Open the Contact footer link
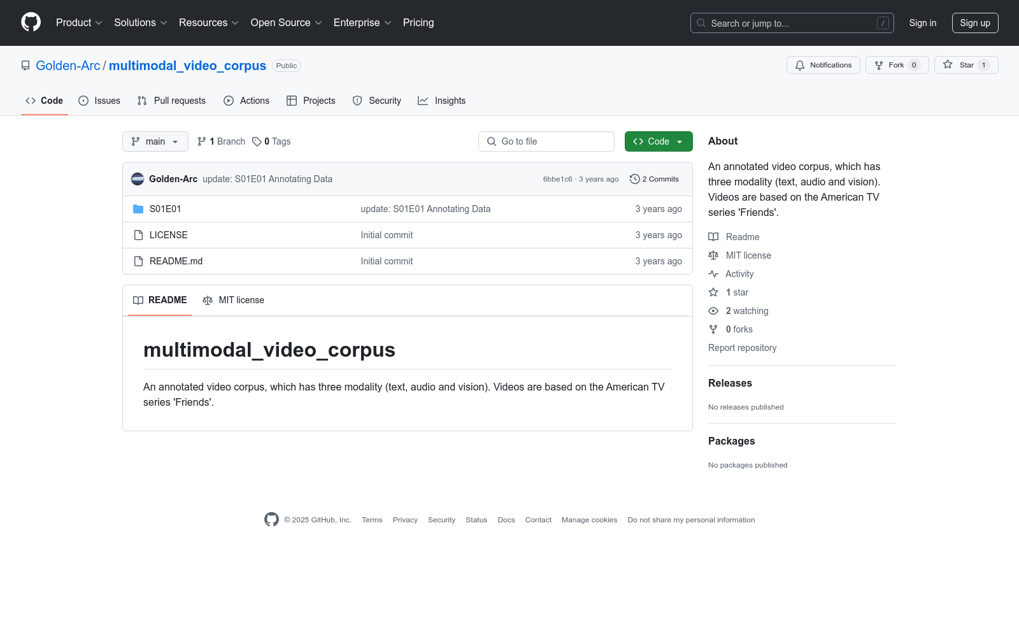The height and width of the screenshot is (637, 1019). pyautogui.click(x=538, y=520)
